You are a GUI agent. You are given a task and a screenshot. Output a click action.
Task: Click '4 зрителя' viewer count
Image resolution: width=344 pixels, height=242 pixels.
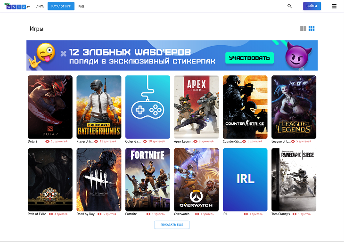click(61, 214)
